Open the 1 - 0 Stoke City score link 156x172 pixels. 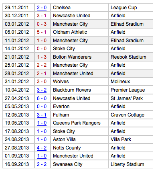coord(42,131)
